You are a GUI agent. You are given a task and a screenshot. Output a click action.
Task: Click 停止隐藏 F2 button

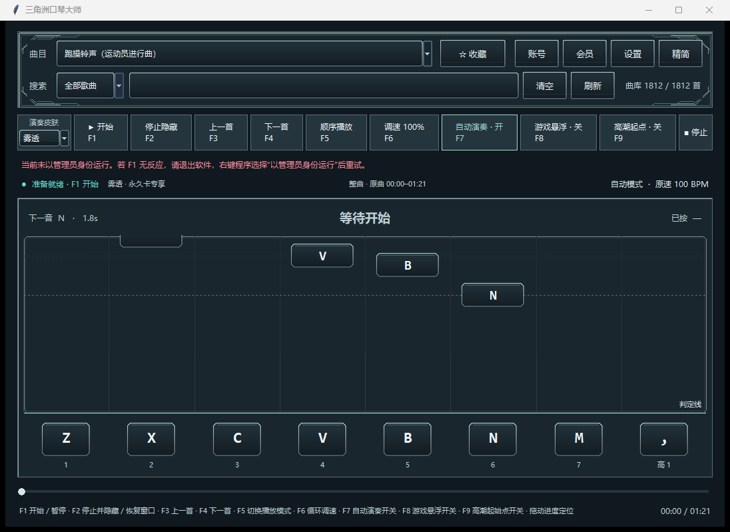point(161,133)
